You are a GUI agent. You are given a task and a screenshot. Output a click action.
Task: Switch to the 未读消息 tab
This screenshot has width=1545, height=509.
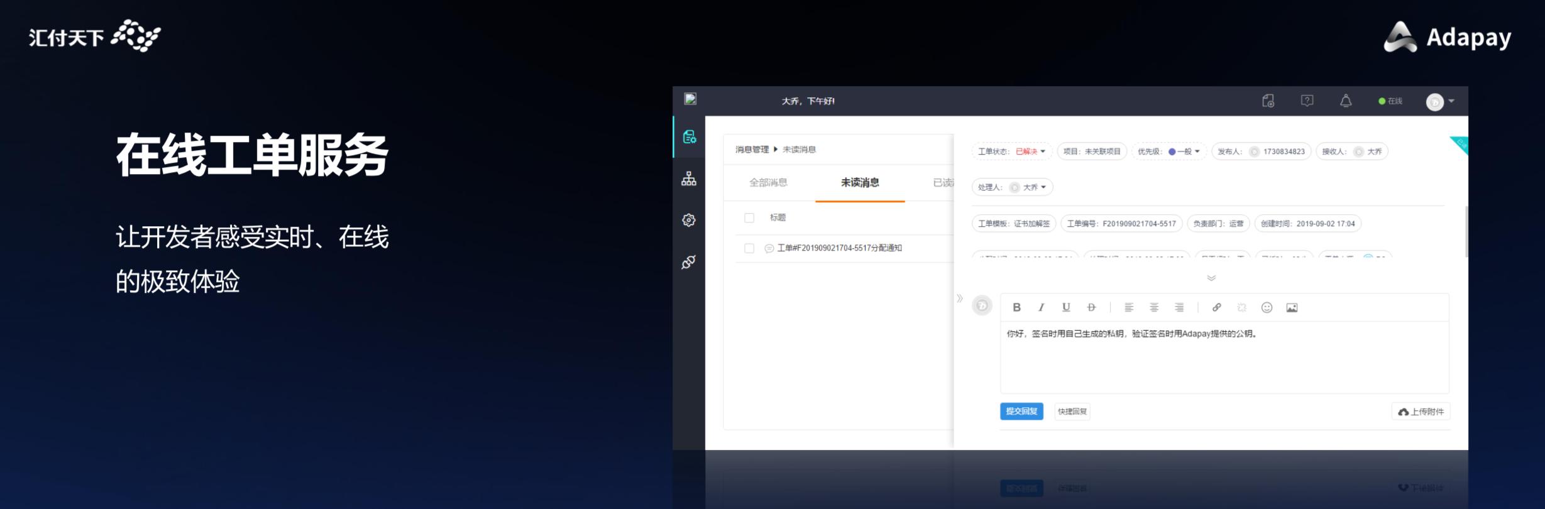[x=860, y=182]
